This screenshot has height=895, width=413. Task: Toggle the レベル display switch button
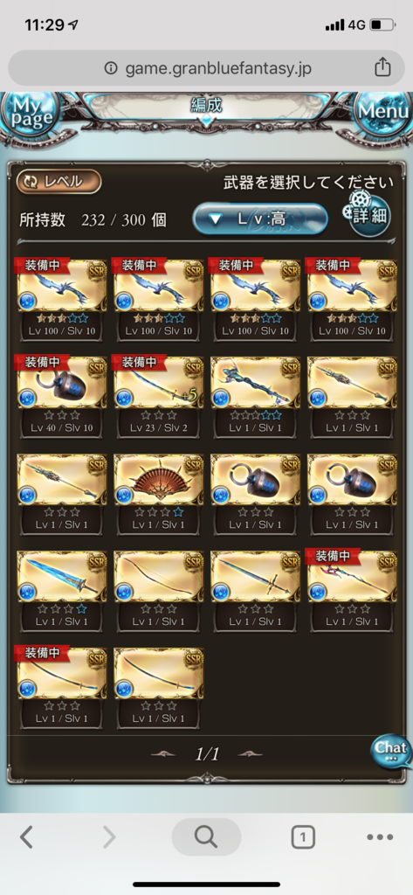click(59, 182)
